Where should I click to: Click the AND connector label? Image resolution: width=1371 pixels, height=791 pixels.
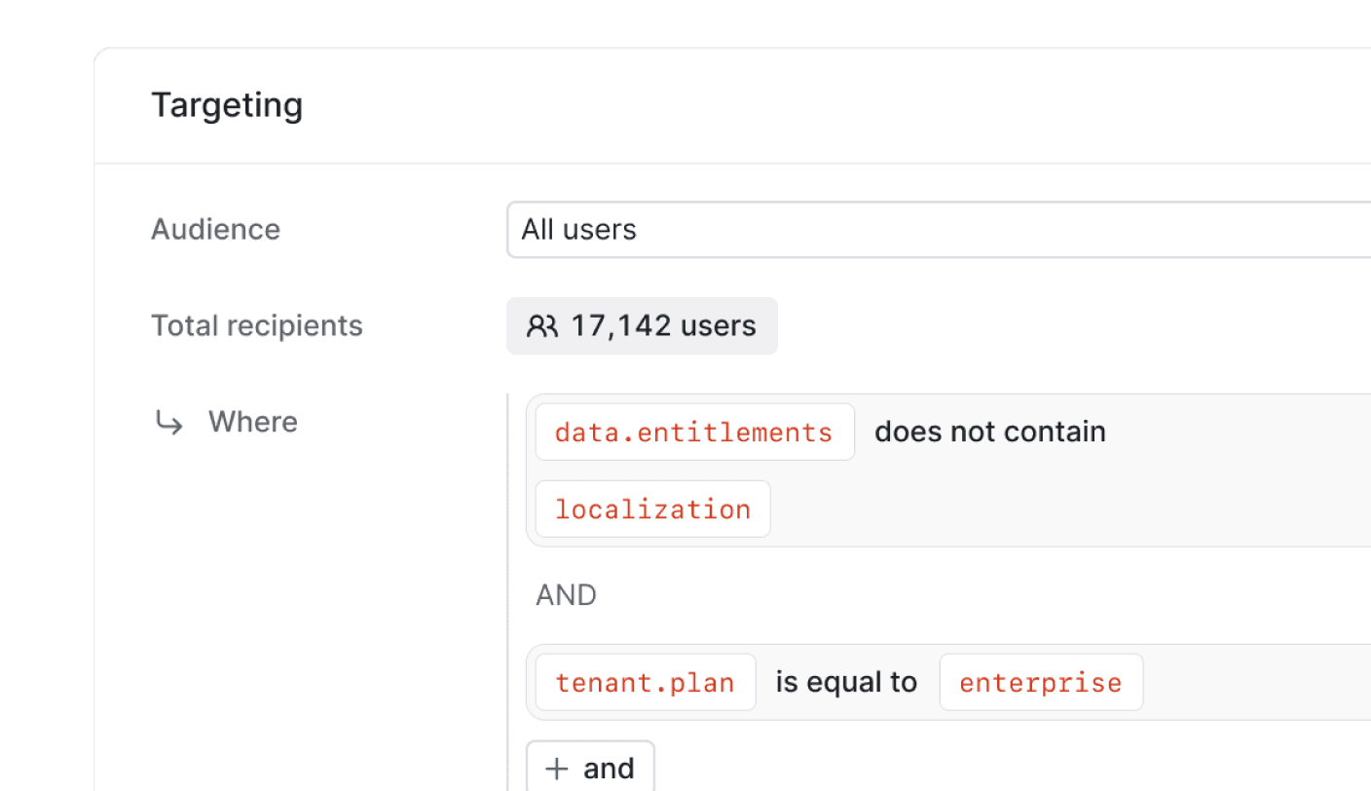(566, 594)
